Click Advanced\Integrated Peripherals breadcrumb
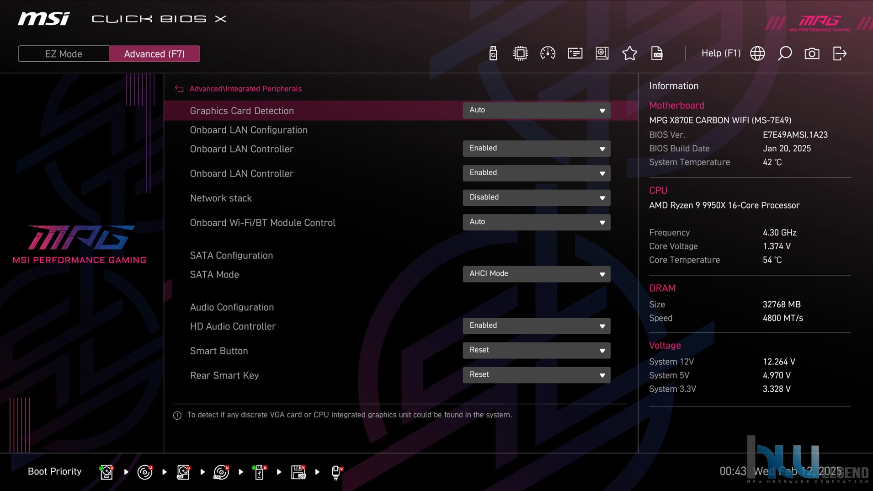The image size is (873, 491). point(245,89)
